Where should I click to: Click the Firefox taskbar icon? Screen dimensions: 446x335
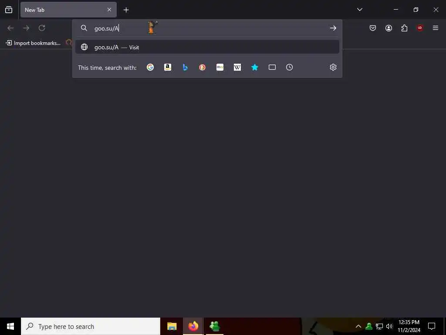tap(193, 326)
